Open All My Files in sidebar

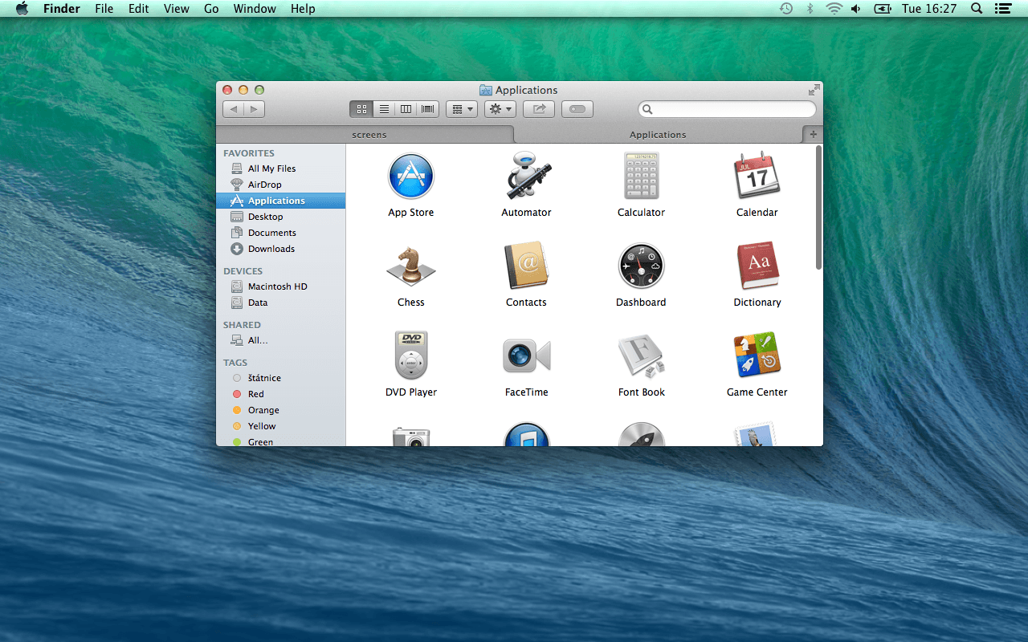(x=280, y=169)
